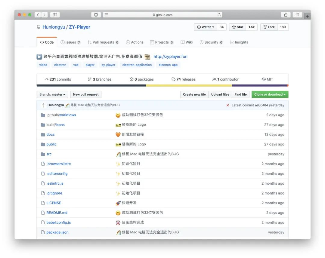The width and height of the screenshot is (325, 258).
Task: Switch to the Pull requests tab
Action: 103,42
